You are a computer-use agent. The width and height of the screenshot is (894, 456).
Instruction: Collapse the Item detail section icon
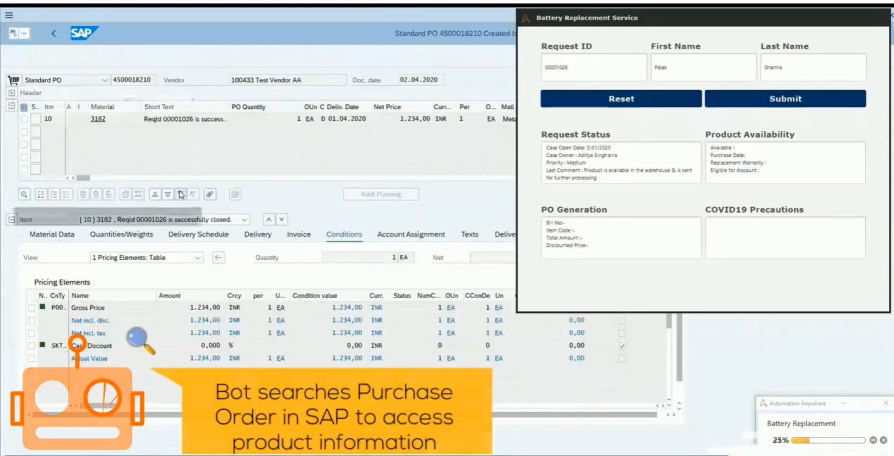tap(11, 220)
